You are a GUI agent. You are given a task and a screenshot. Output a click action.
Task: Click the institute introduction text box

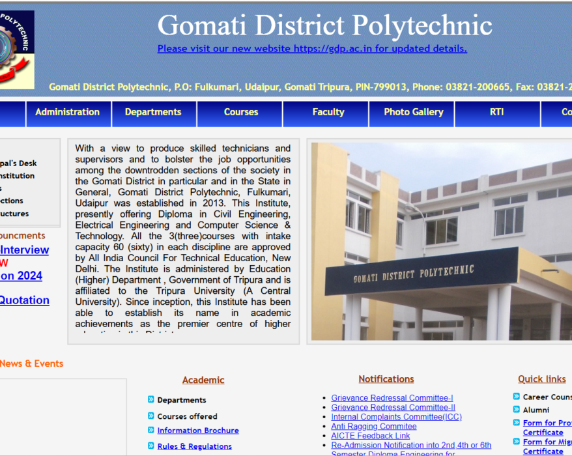[184, 241]
